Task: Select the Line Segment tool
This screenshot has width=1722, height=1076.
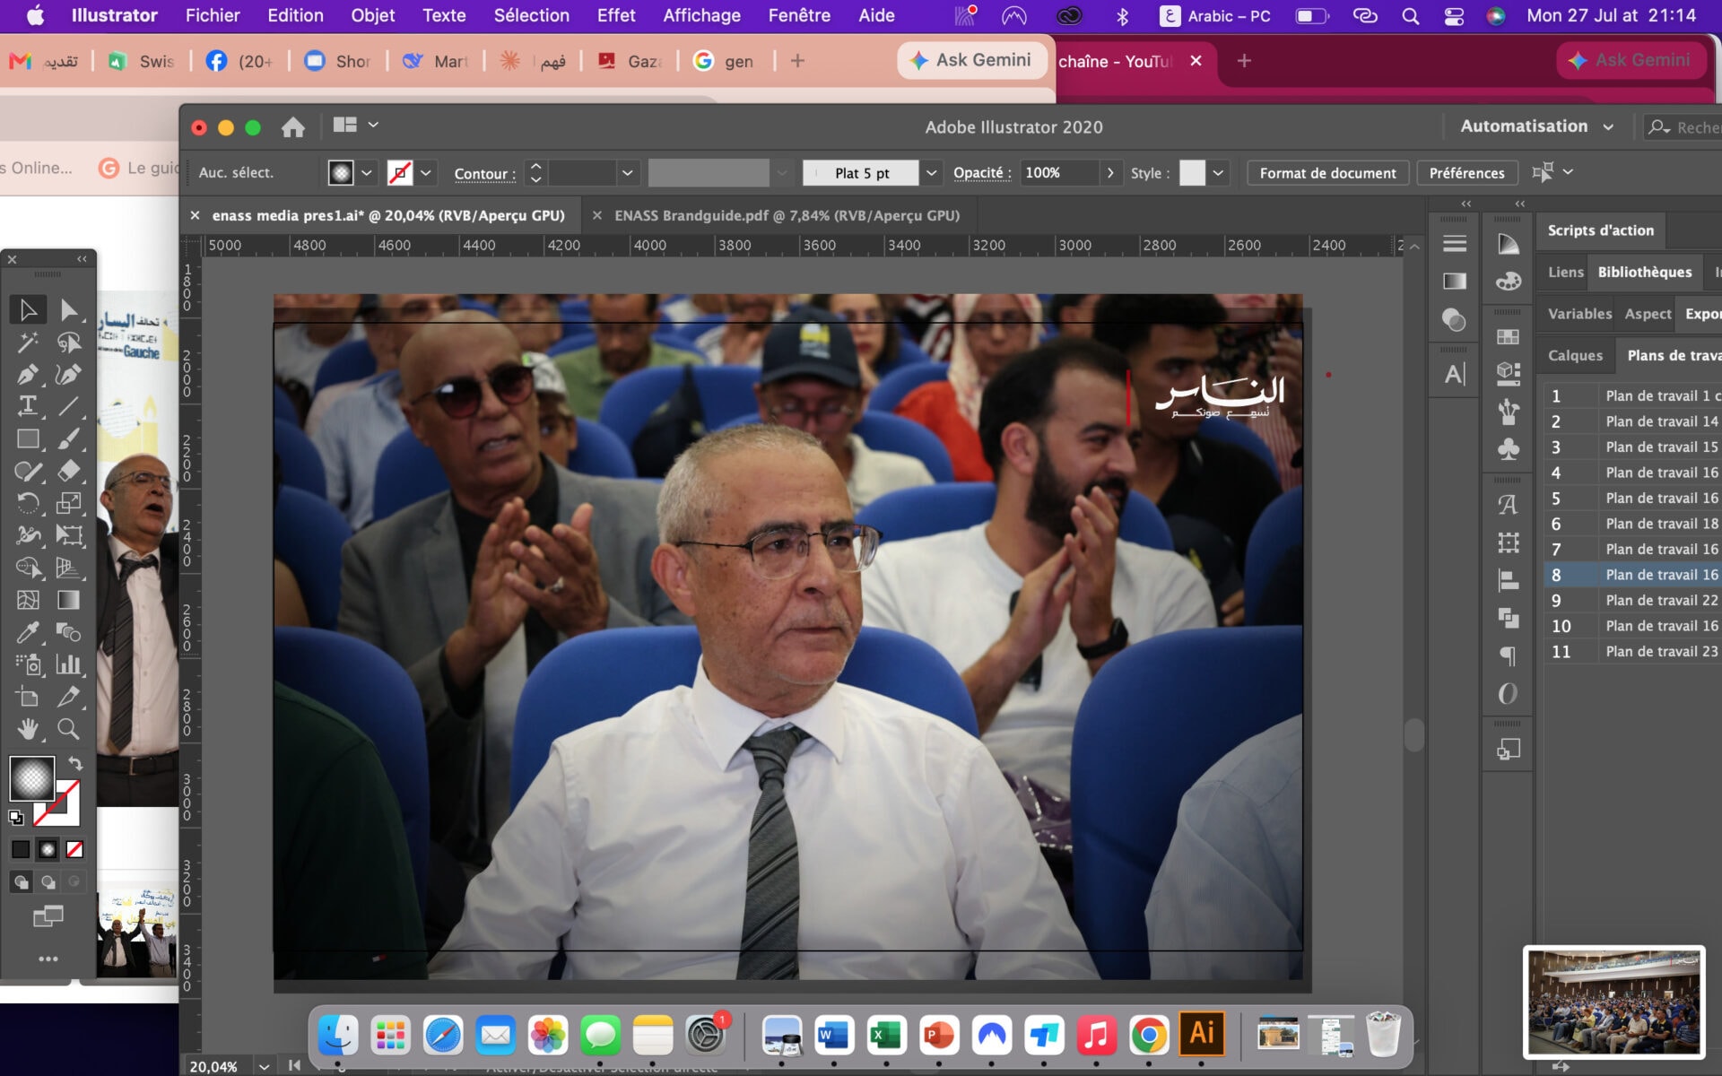Action: [x=68, y=406]
